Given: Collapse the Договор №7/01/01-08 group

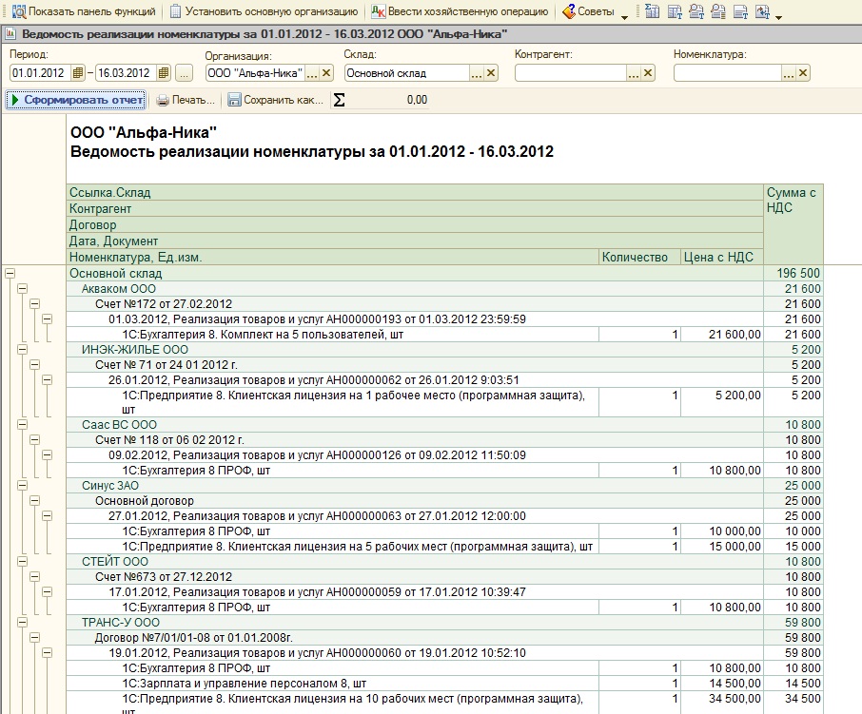Looking at the screenshot, I should coord(34,638).
